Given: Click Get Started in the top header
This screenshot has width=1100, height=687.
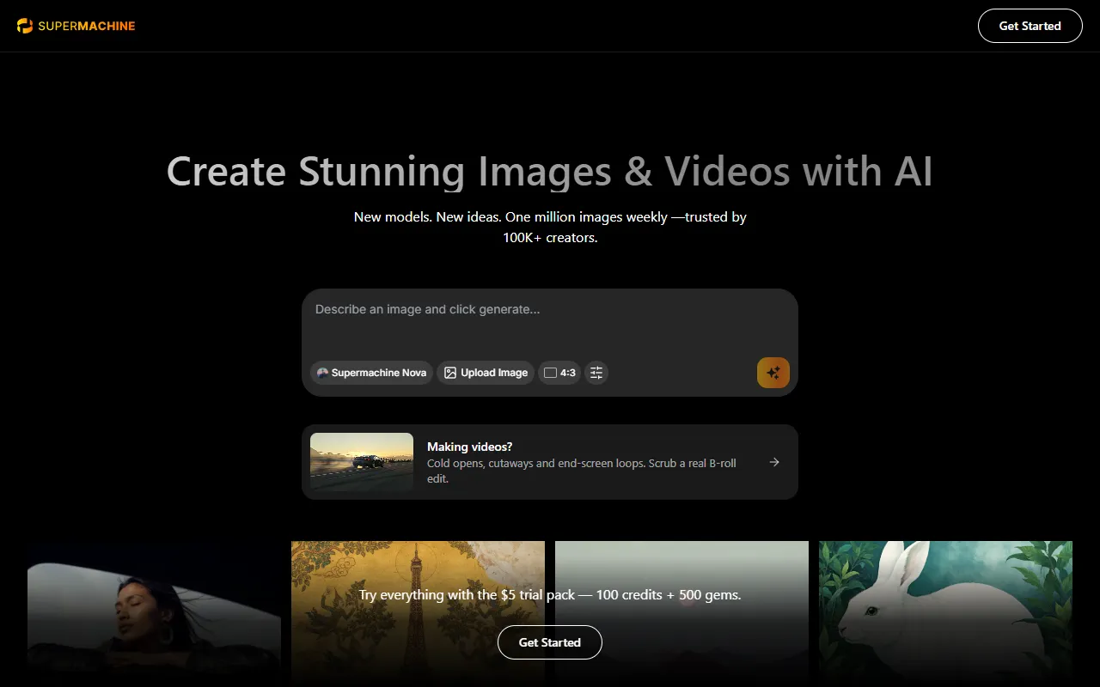Looking at the screenshot, I should click(1030, 26).
